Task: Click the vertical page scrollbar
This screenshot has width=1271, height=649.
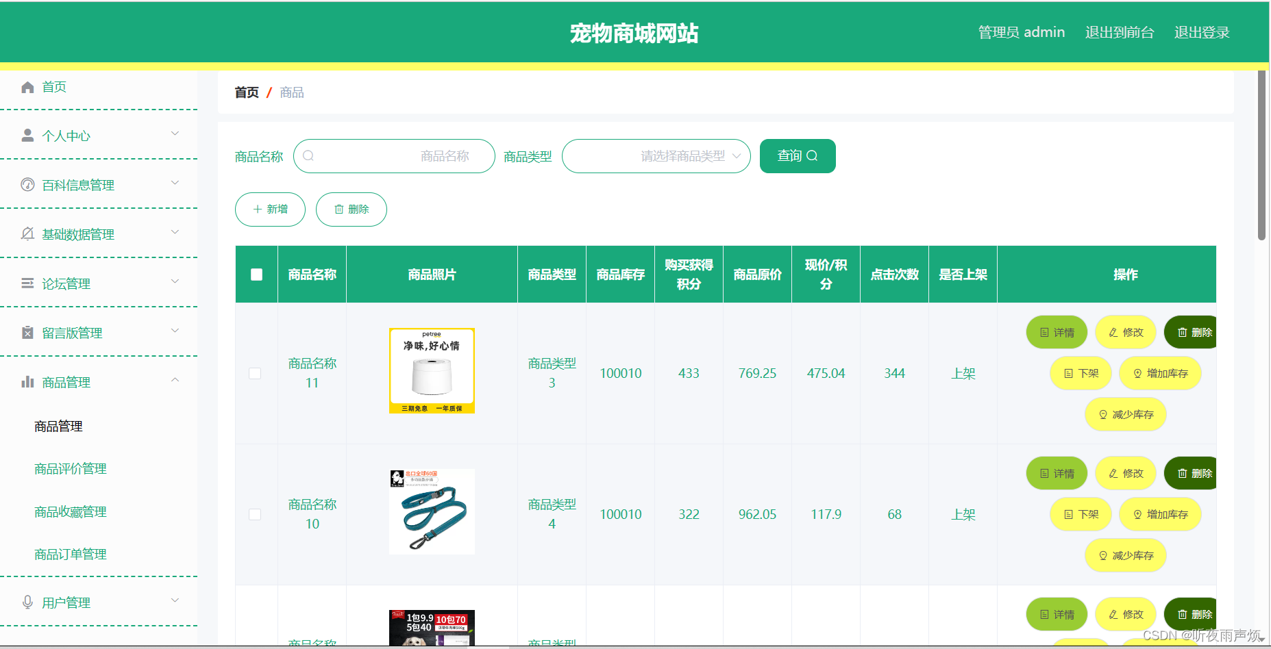Action: pyautogui.click(x=1261, y=155)
